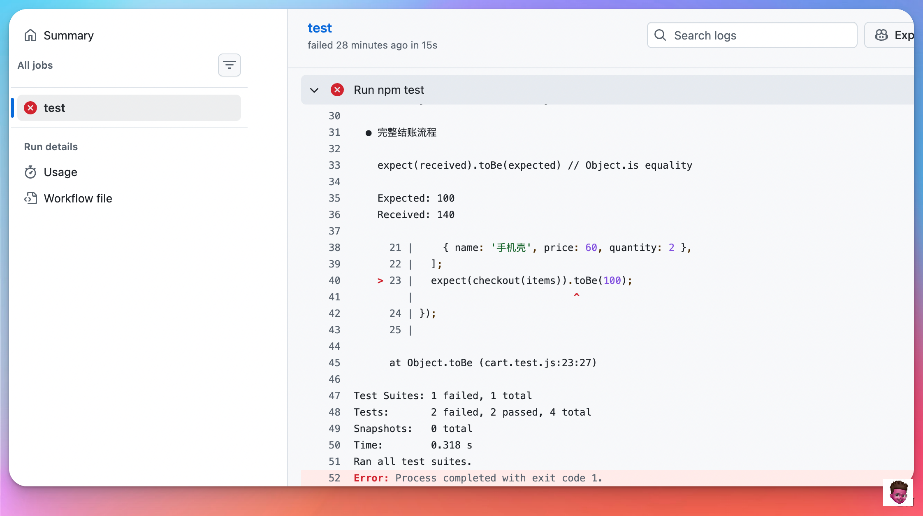The height and width of the screenshot is (516, 923).
Task: Click the toBe(expected) Object.is equality line
Action: (535, 165)
